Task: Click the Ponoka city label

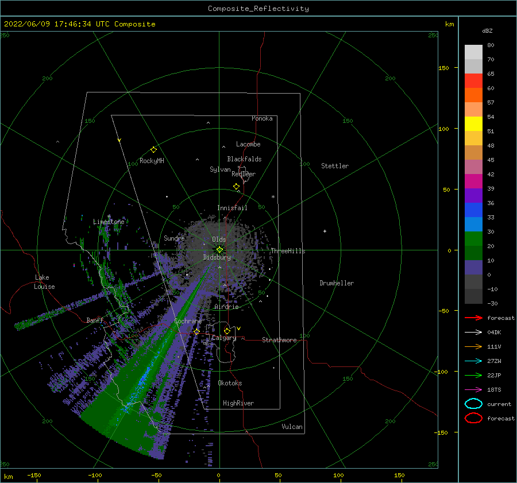Action: (x=262, y=118)
